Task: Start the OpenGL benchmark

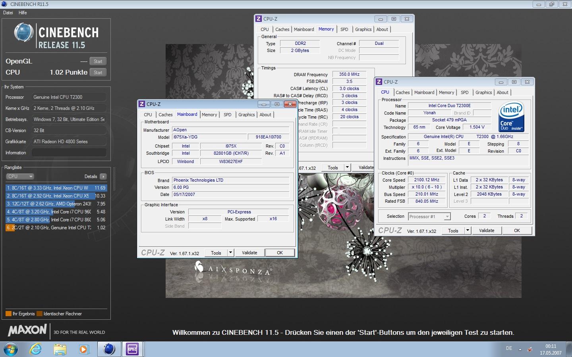Action: (98, 61)
